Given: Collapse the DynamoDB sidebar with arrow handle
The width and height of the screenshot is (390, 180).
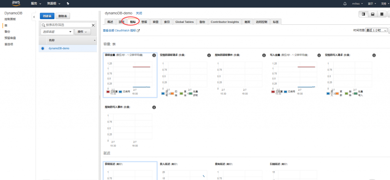Looking at the screenshot, I should click(34, 17).
